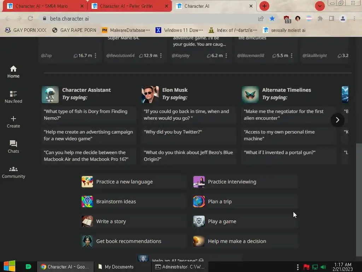Click the Create plus icon

click(x=13, y=119)
